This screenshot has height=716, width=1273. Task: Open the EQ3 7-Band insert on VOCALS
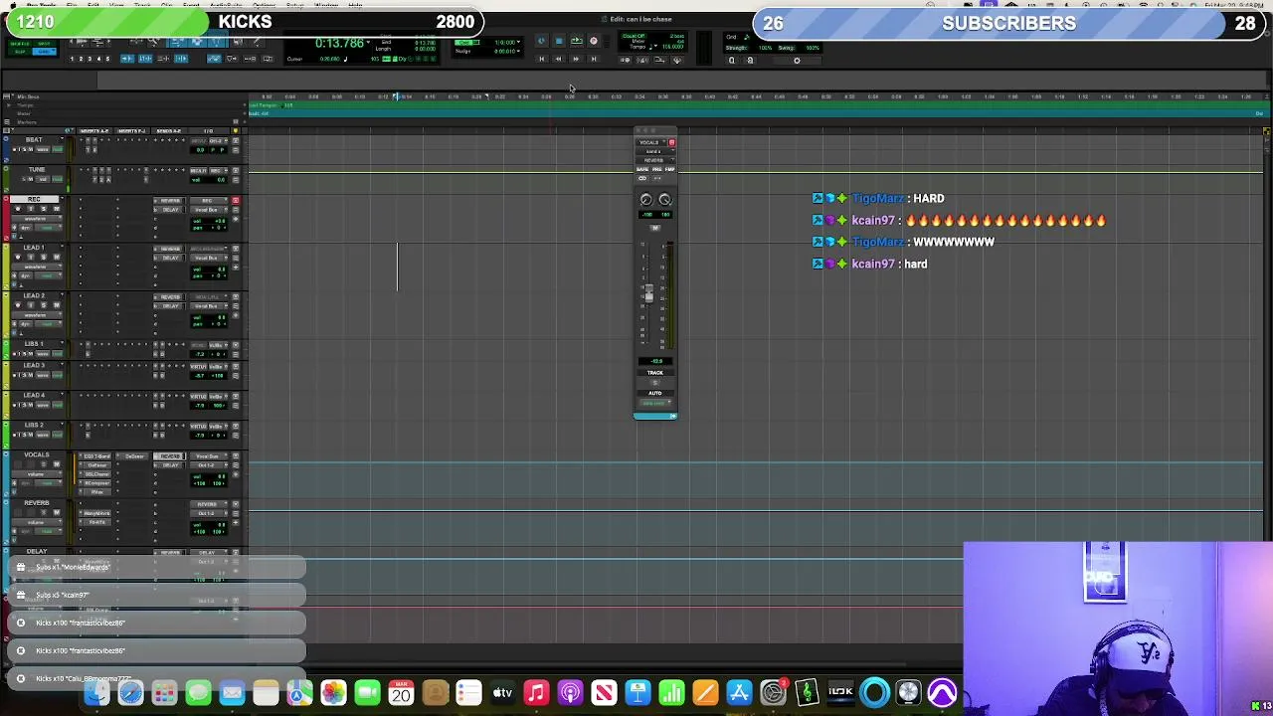(95, 456)
